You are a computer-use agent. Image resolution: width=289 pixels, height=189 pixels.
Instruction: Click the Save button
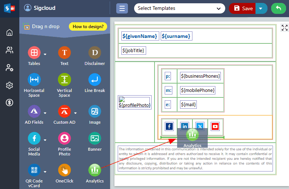[x=243, y=8]
